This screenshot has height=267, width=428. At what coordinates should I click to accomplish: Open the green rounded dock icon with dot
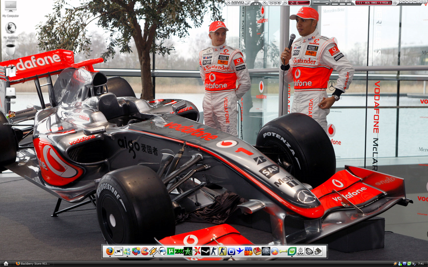pos(292,251)
